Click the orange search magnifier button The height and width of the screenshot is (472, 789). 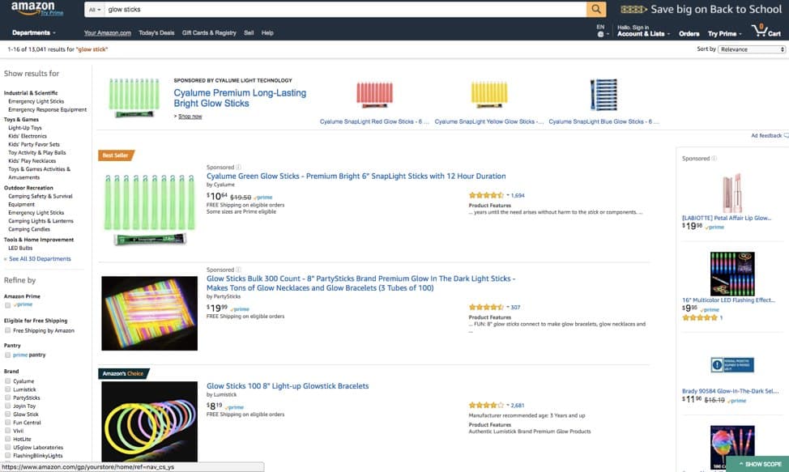click(595, 9)
